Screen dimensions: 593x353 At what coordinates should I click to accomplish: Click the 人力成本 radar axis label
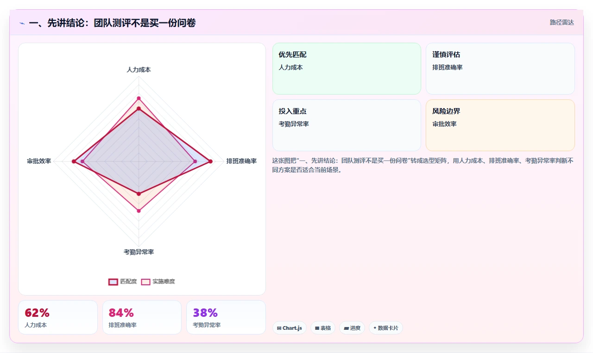(x=139, y=70)
